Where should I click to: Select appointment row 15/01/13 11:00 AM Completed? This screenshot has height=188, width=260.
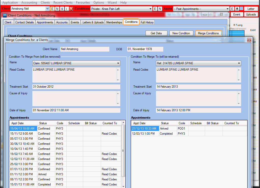[65, 184]
